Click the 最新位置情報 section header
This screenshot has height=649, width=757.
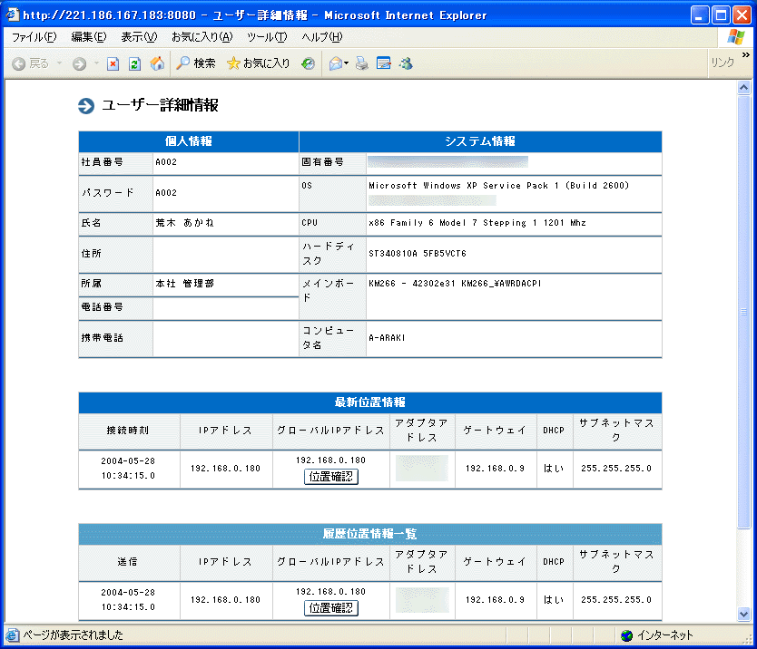[x=370, y=402]
